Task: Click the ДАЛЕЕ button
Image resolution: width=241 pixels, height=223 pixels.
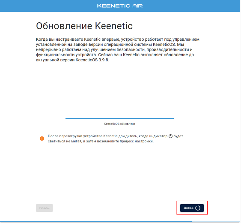Action: click(192, 208)
